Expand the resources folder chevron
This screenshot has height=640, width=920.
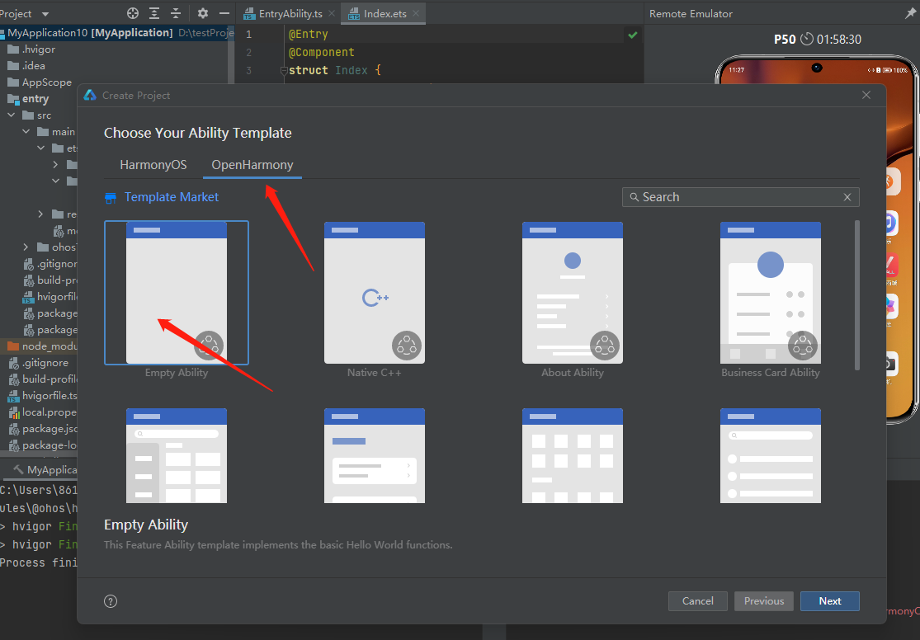[x=40, y=214]
